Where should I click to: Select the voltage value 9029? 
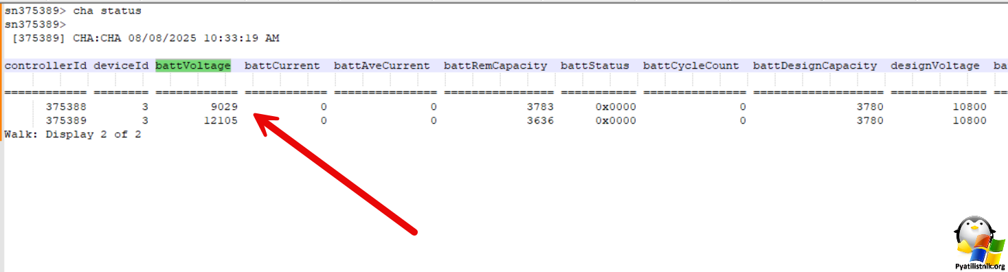[224, 107]
